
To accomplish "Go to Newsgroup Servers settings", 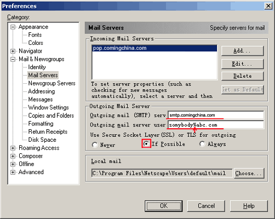I will pyautogui.click(x=51, y=83).
